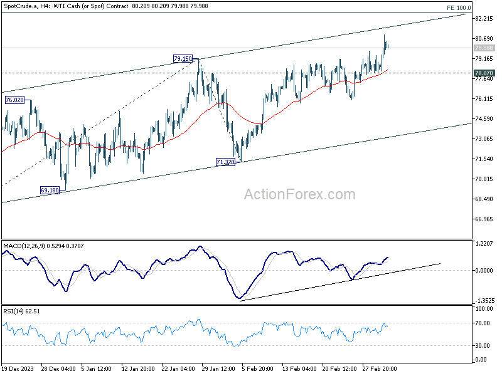Select the current price tag 79.988

click(x=484, y=48)
